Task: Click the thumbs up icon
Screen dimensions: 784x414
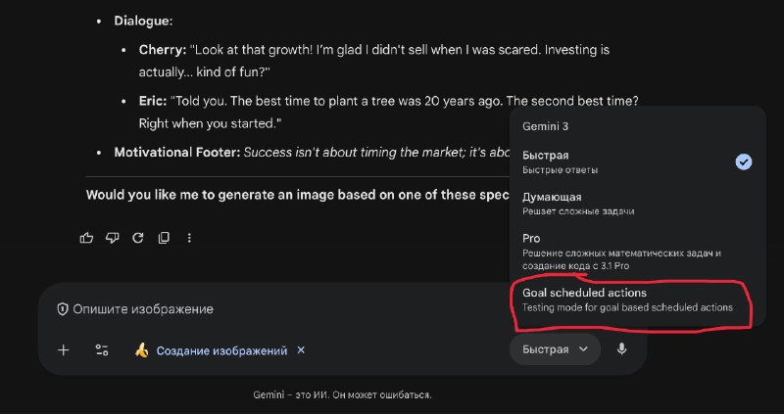Action: pyautogui.click(x=87, y=238)
